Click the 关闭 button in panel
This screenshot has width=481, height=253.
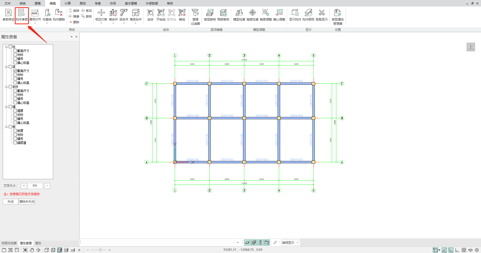(11, 202)
